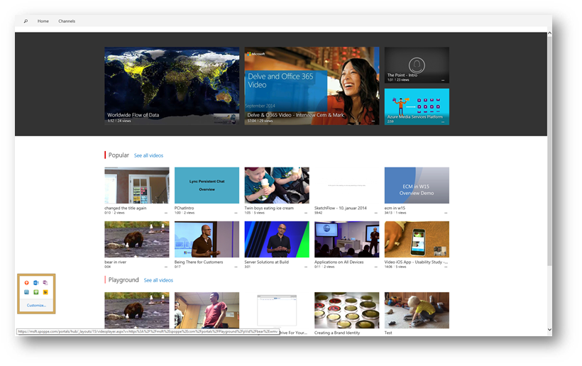
Task: Open the PChatIntro video thumbnail
Action: (207, 185)
